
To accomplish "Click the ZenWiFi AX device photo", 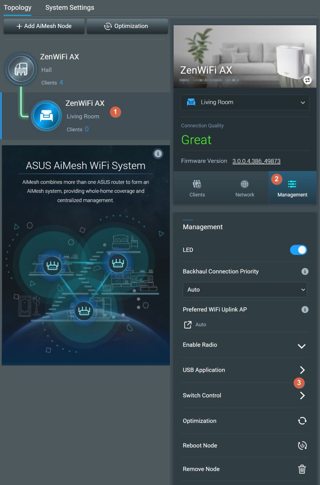I will point(245,56).
